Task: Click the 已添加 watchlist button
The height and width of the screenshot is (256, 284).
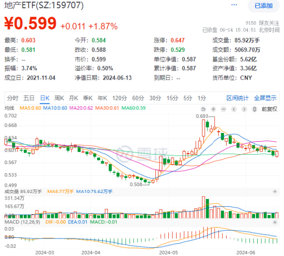Action: click(x=263, y=6)
